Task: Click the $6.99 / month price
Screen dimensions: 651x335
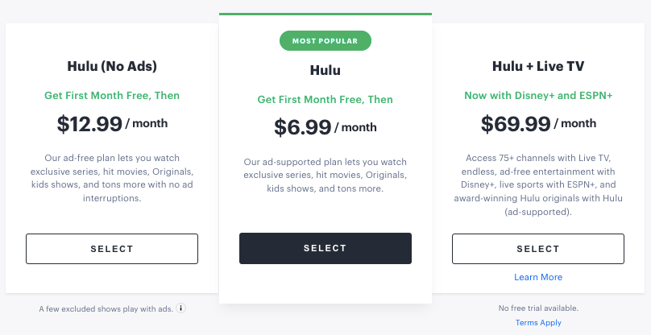Action: 325,127
